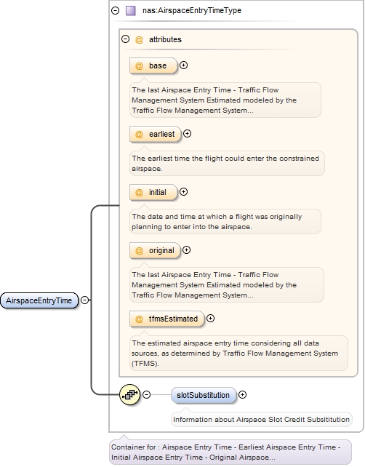Select the slotSubstitution element box
This screenshot has width=365, height=467.
[x=204, y=395]
